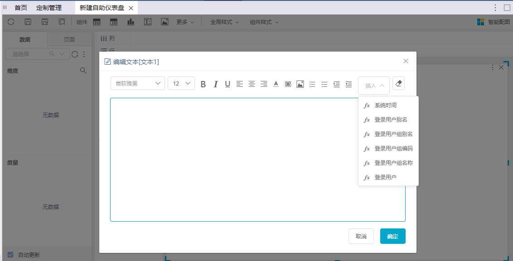This screenshot has width=513, height=261.
Task: Insert 登录用户组名称 function
Action: pos(388,163)
